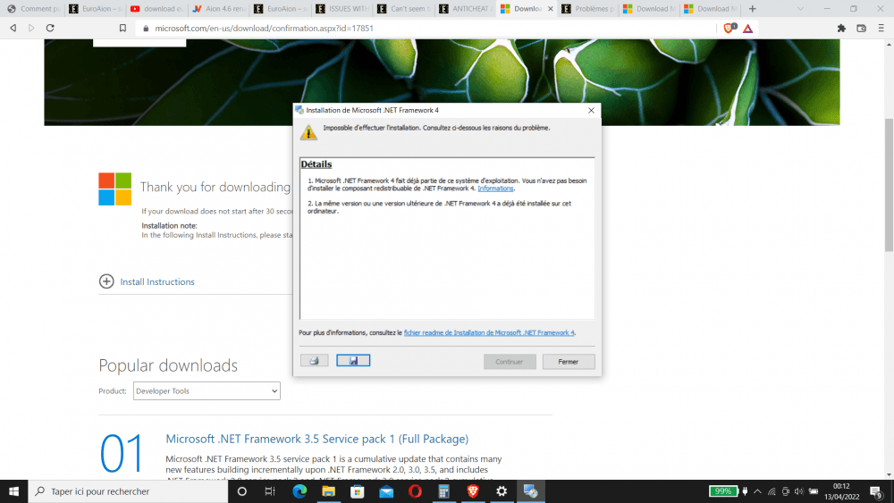The height and width of the screenshot is (503, 894).
Task: Show hidden system tray icons chevron
Action: 758,491
